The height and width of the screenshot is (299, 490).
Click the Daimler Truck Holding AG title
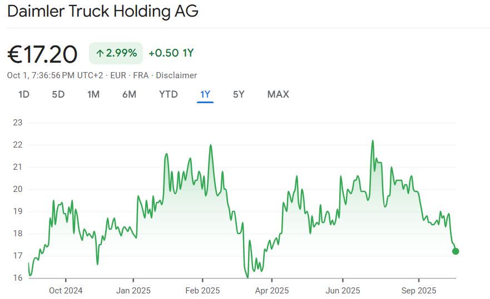click(x=103, y=11)
